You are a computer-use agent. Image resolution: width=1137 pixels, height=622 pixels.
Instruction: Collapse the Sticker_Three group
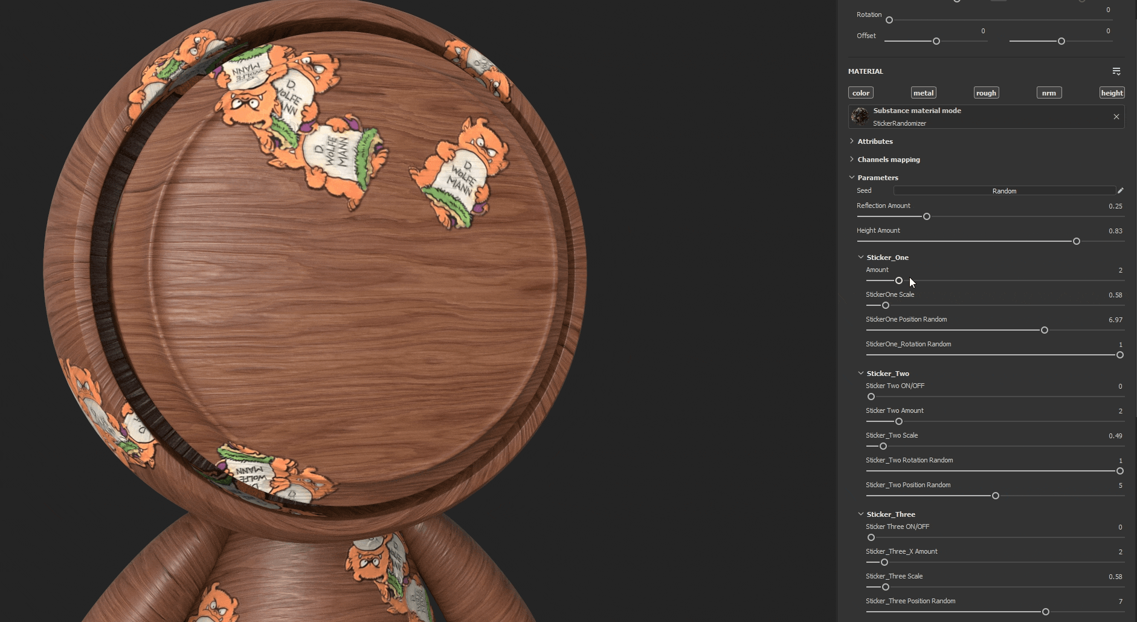[x=861, y=514]
